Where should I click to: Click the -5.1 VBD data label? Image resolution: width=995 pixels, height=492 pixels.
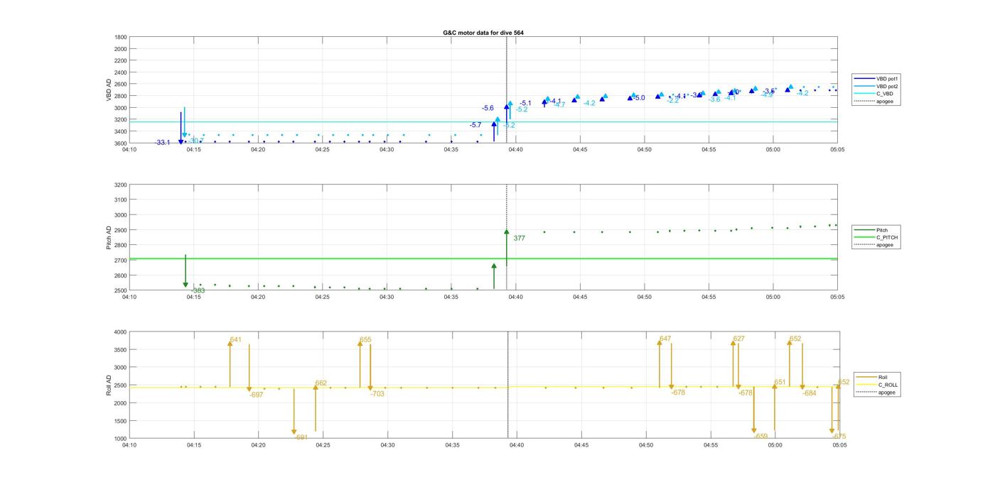click(525, 103)
